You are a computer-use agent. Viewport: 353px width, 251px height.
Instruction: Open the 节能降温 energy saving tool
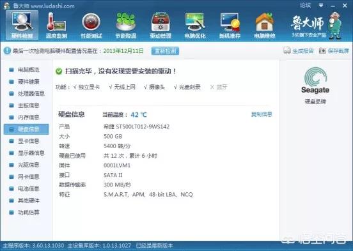pos(126,26)
